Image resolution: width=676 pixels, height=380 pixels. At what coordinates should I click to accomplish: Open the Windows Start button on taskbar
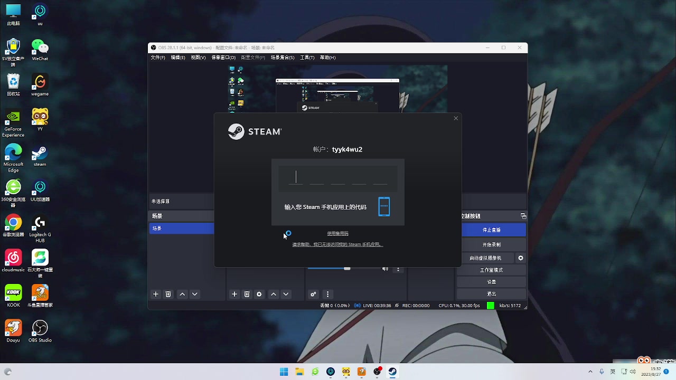(284, 372)
